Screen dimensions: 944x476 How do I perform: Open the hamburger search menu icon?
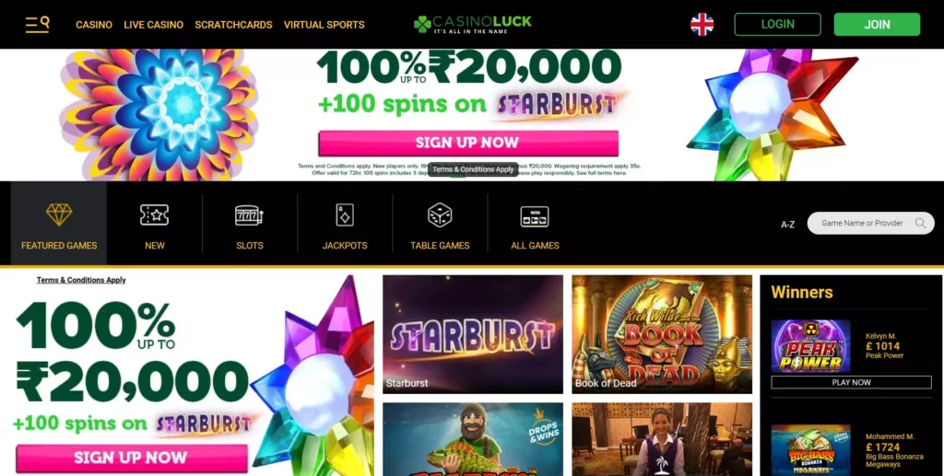click(x=37, y=24)
